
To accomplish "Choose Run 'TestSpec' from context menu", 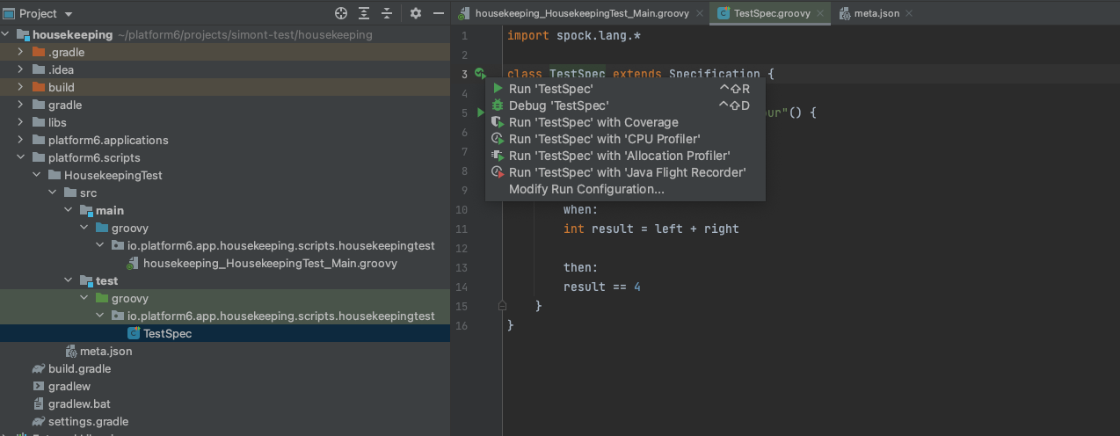I will 550,89.
